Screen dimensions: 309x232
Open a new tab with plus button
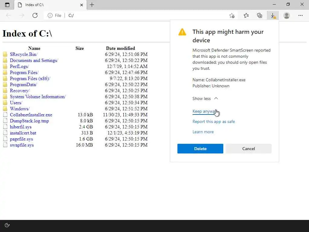pos(92,5)
